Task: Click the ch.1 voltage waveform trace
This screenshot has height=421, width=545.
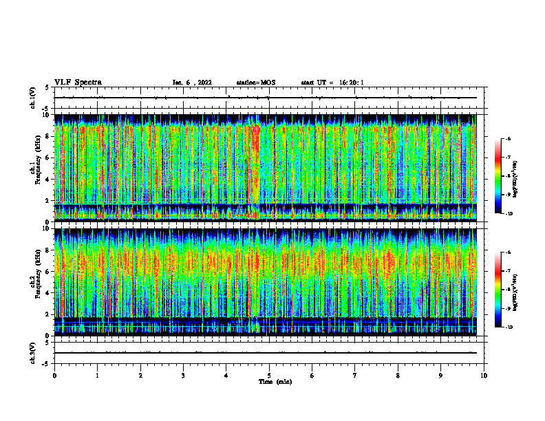Action: pyautogui.click(x=266, y=98)
